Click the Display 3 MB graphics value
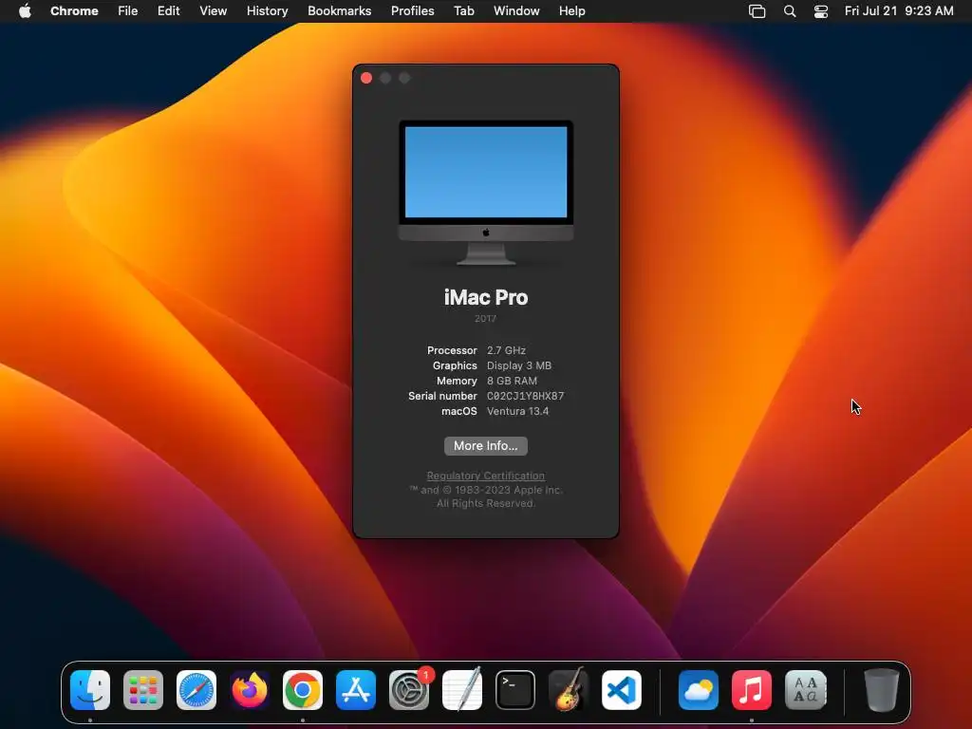The image size is (972, 729). tap(519, 365)
